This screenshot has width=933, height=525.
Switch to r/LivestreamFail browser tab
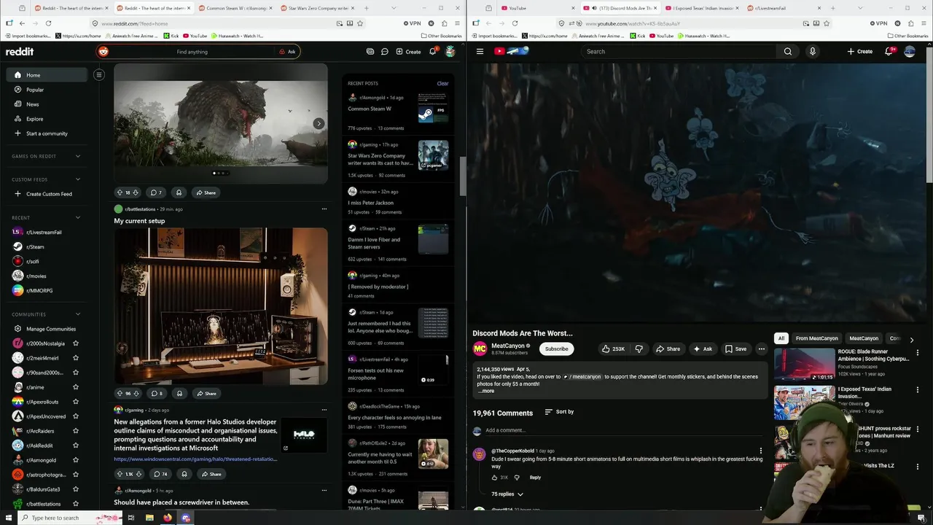click(783, 8)
